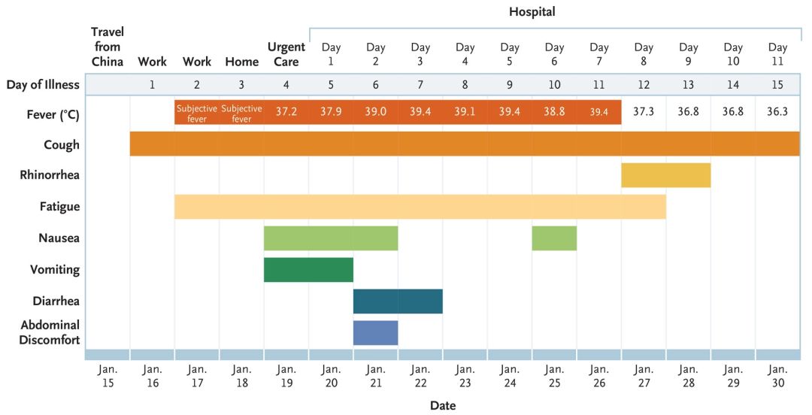Select the pale Fatigue duration bar
Screen dimensions: 812x415
[420, 207]
